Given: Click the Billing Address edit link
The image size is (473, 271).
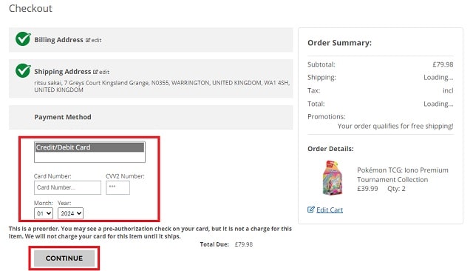Looking at the screenshot, I should point(96,40).
